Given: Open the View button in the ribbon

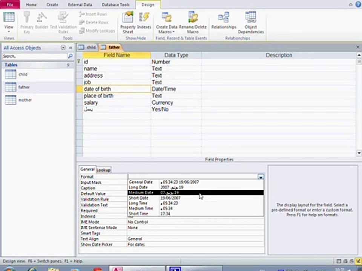Looking at the screenshot, I should pos(9,23).
